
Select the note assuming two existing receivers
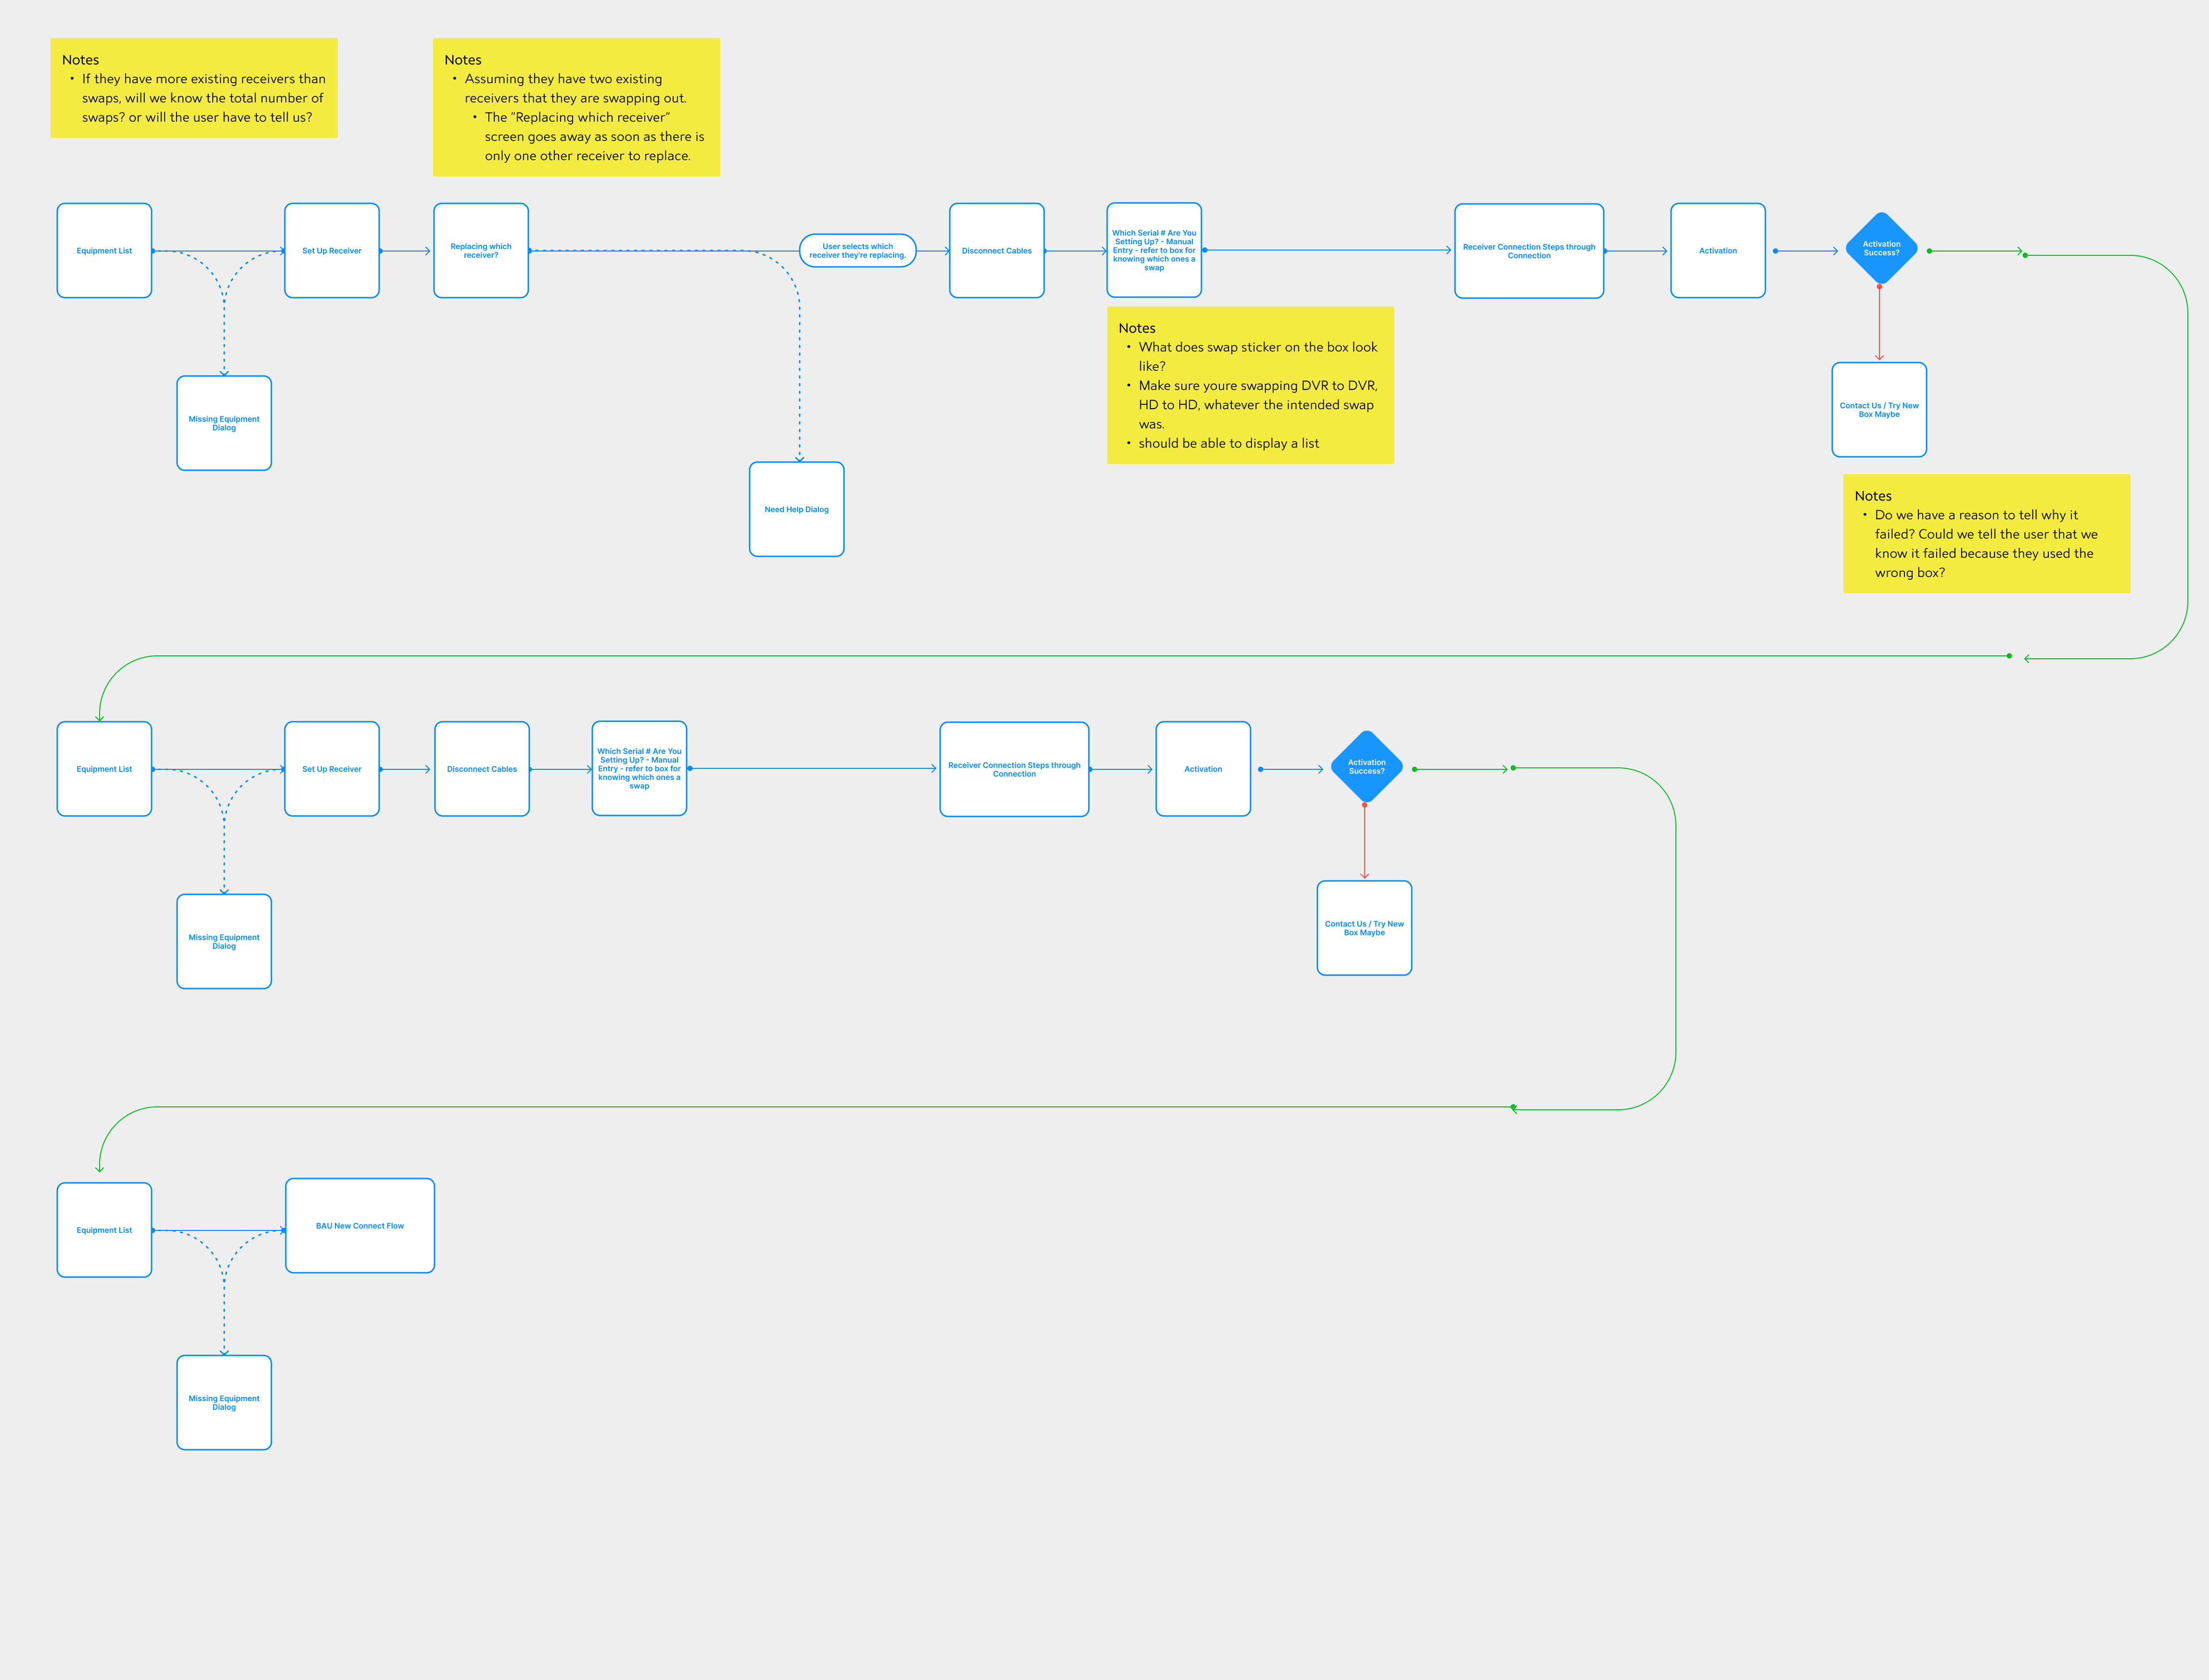[576, 107]
